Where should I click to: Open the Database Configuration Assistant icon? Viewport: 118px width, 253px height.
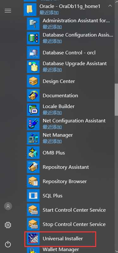(x=33, y=38)
